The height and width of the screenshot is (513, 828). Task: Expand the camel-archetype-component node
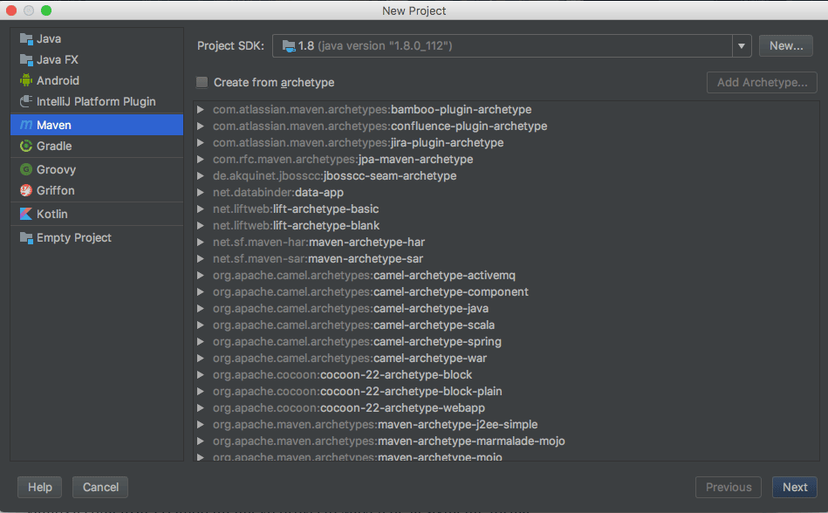[201, 292]
